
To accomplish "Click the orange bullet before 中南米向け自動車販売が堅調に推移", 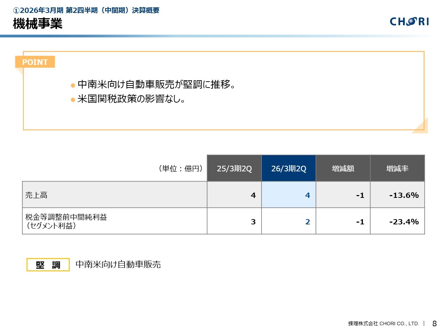I will point(73,85).
